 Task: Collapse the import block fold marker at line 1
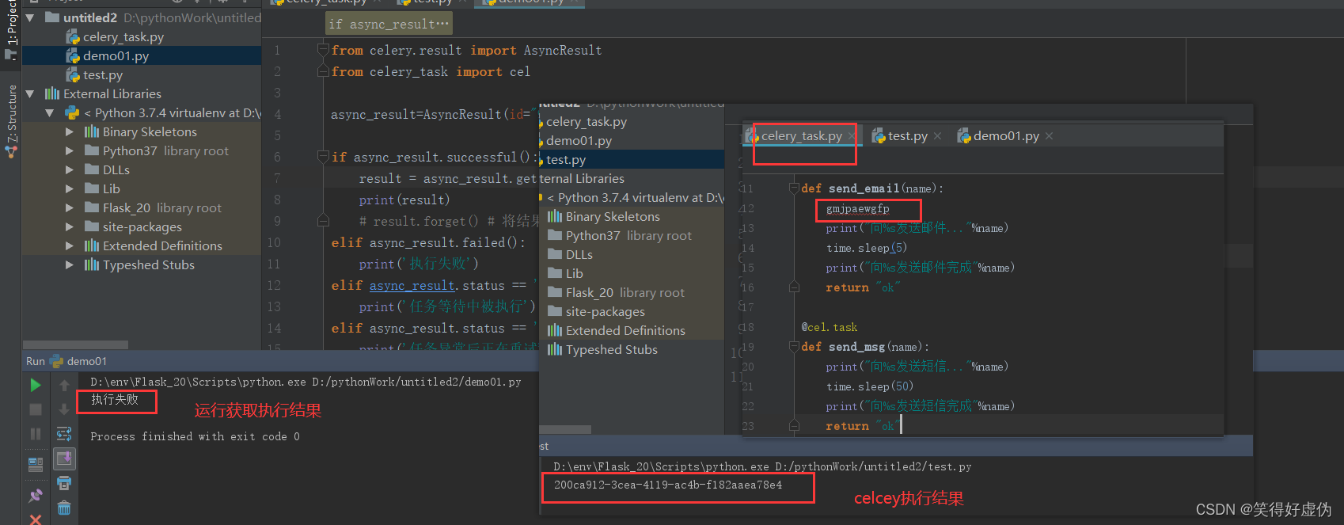323,50
